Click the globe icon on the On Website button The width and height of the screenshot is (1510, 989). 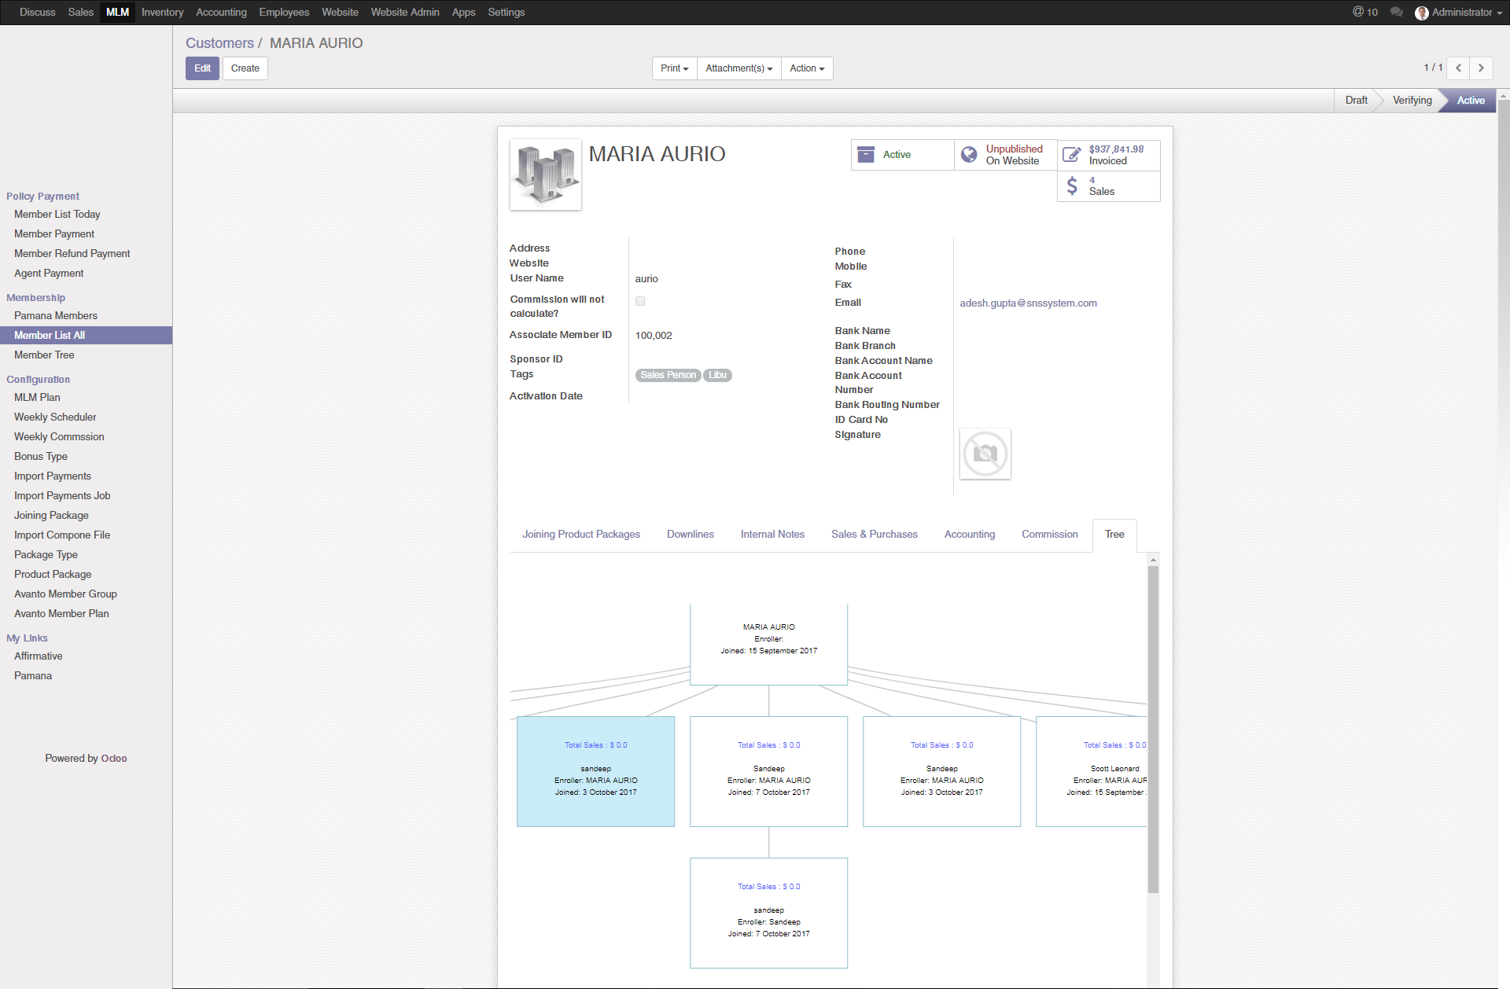tap(969, 154)
